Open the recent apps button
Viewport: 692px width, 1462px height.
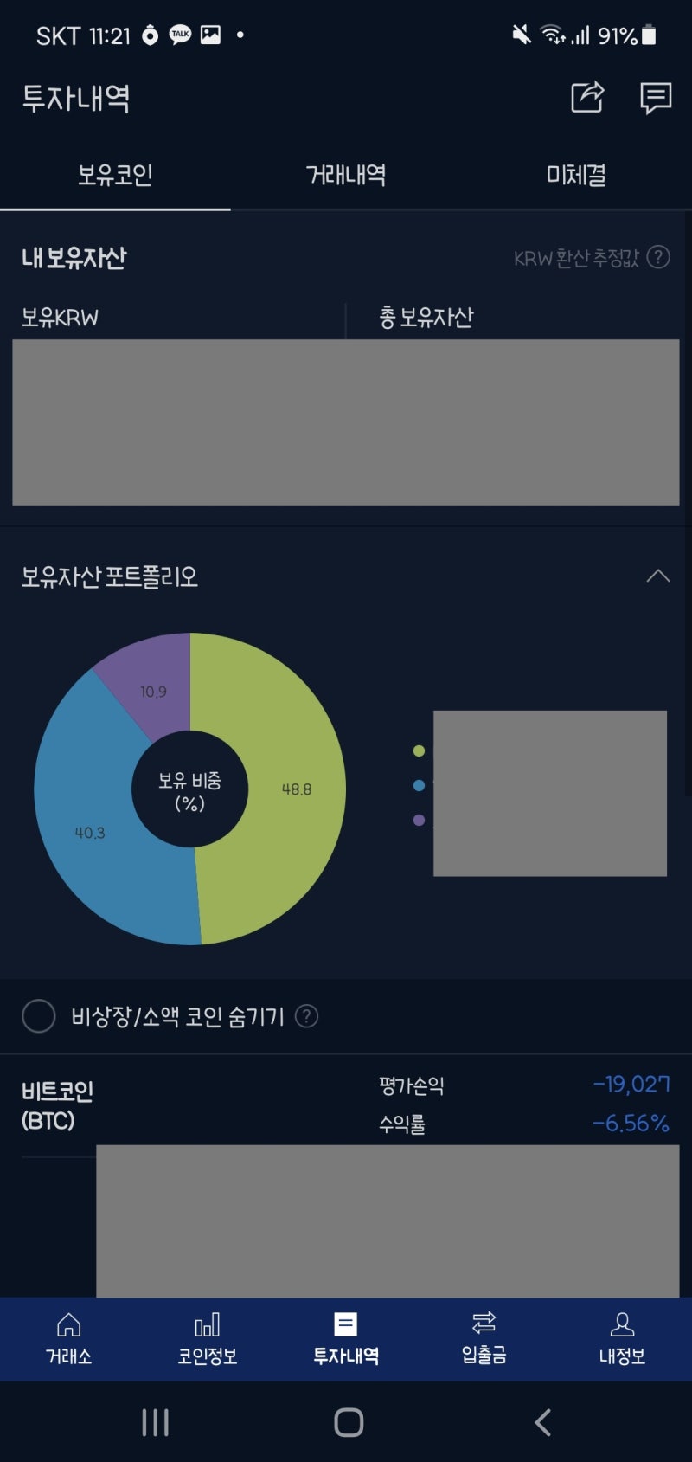click(155, 1420)
